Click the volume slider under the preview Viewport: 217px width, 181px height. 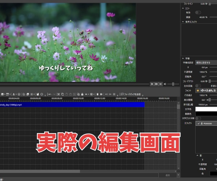[173, 84]
